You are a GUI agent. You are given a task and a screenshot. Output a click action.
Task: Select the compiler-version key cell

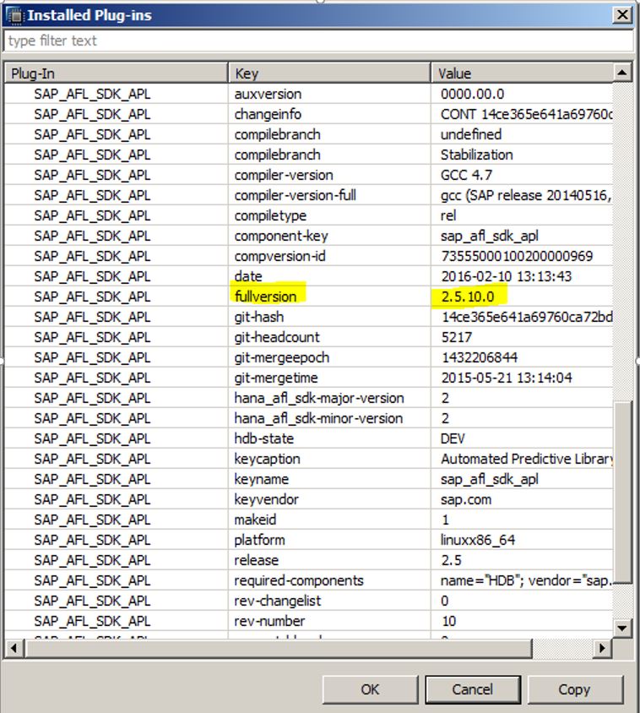pos(329,175)
